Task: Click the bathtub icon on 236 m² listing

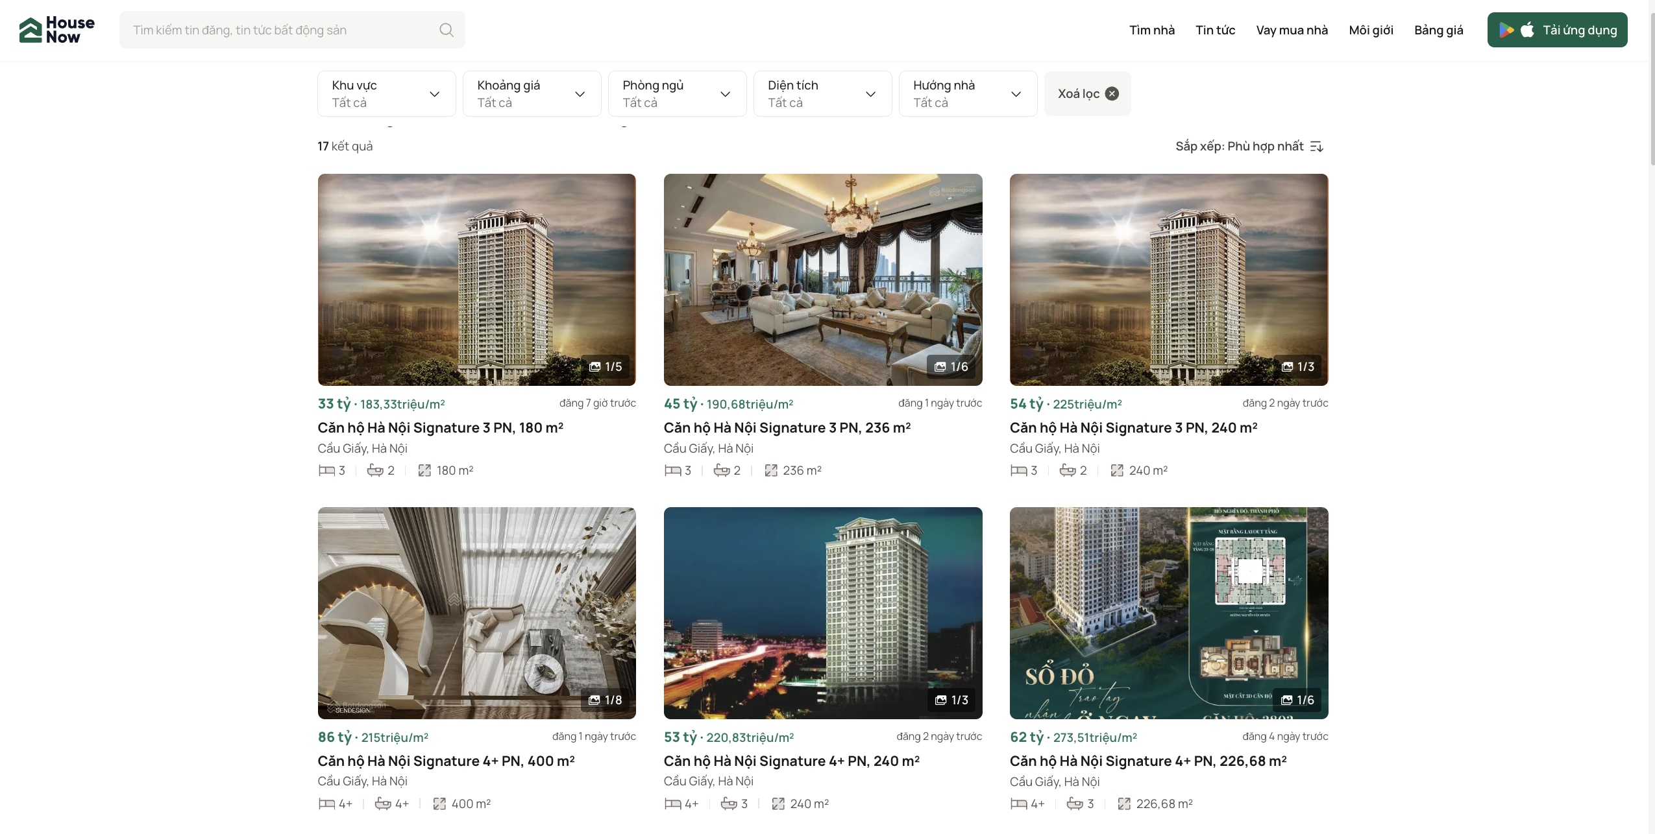Action: coord(722,470)
